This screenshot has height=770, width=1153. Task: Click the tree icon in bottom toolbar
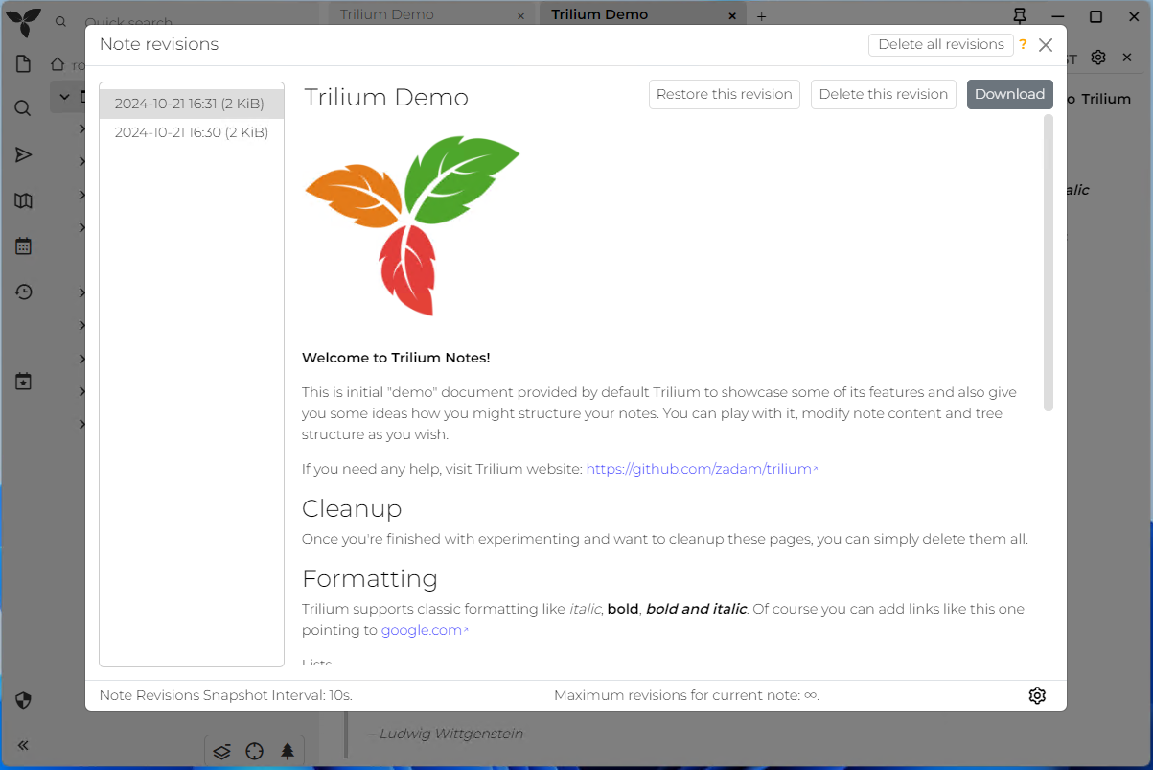[x=287, y=751]
